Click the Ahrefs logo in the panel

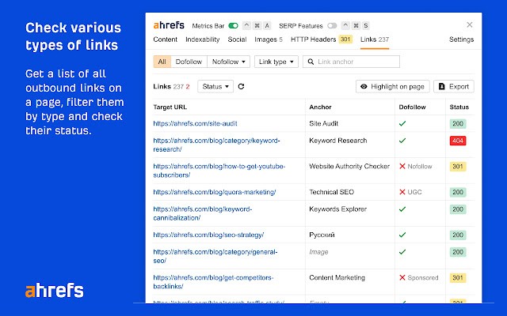click(169, 25)
